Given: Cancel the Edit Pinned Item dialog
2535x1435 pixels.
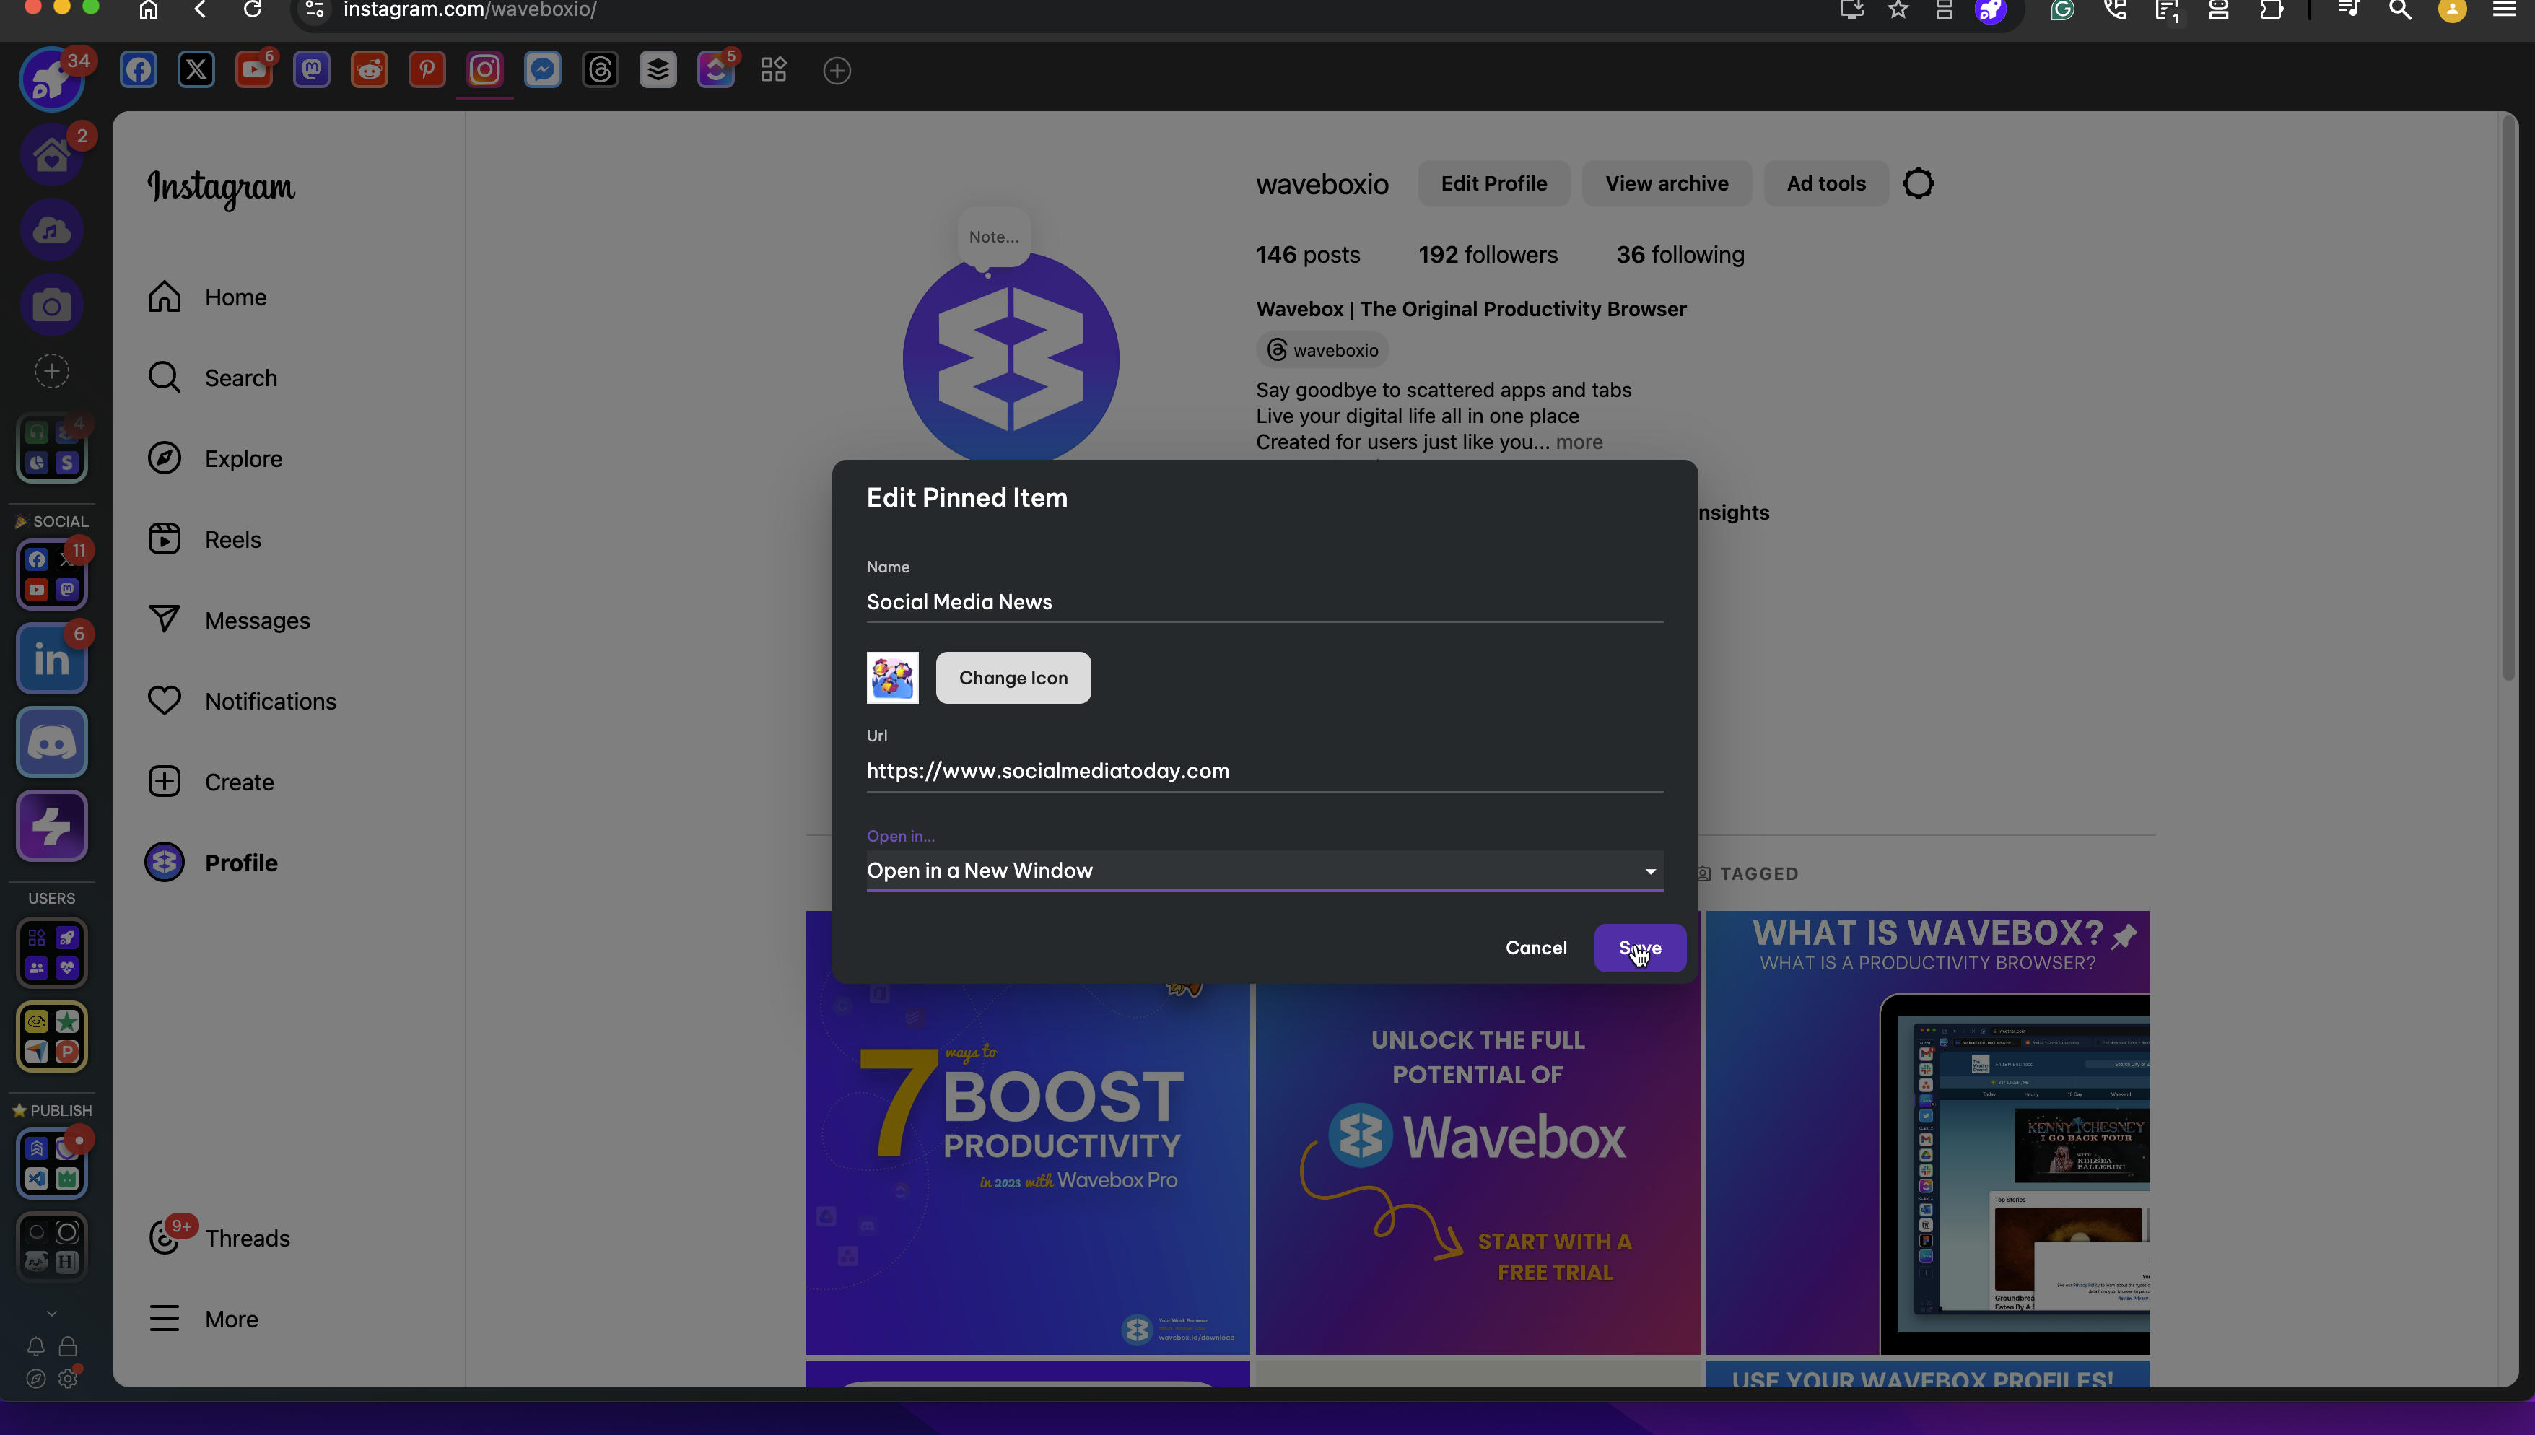Looking at the screenshot, I should click(x=1535, y=947).
